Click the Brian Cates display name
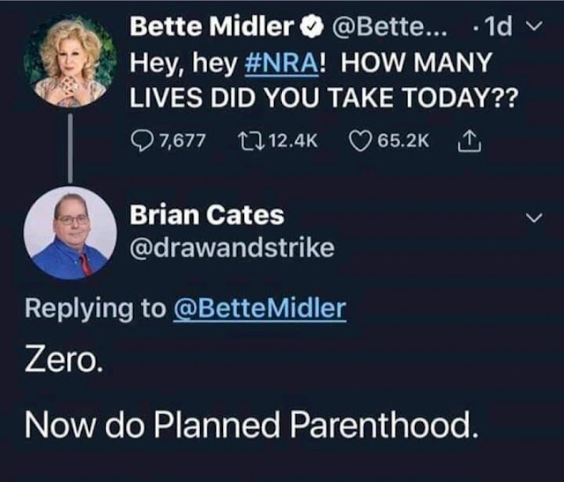 pos(207,214)
